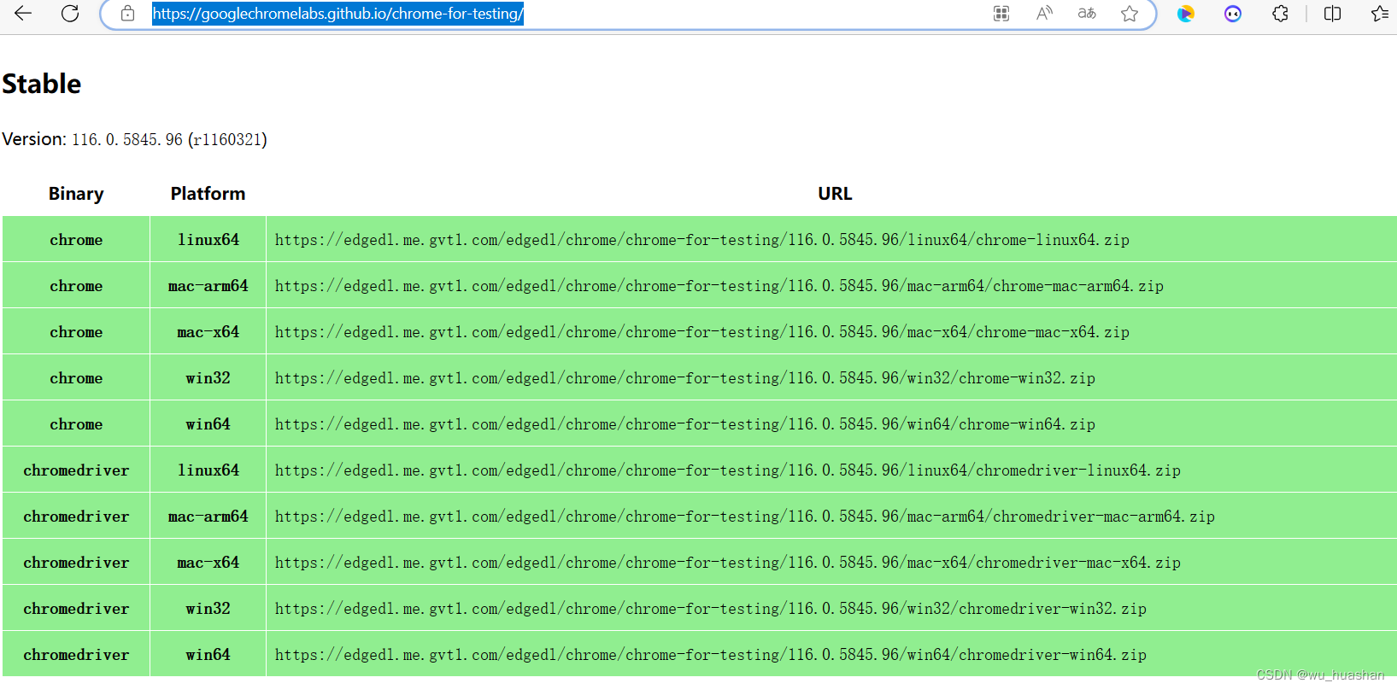Select the chromedriver win32 download URL
The height and width of the screenshot is (689, 1397).
point(711,609)
